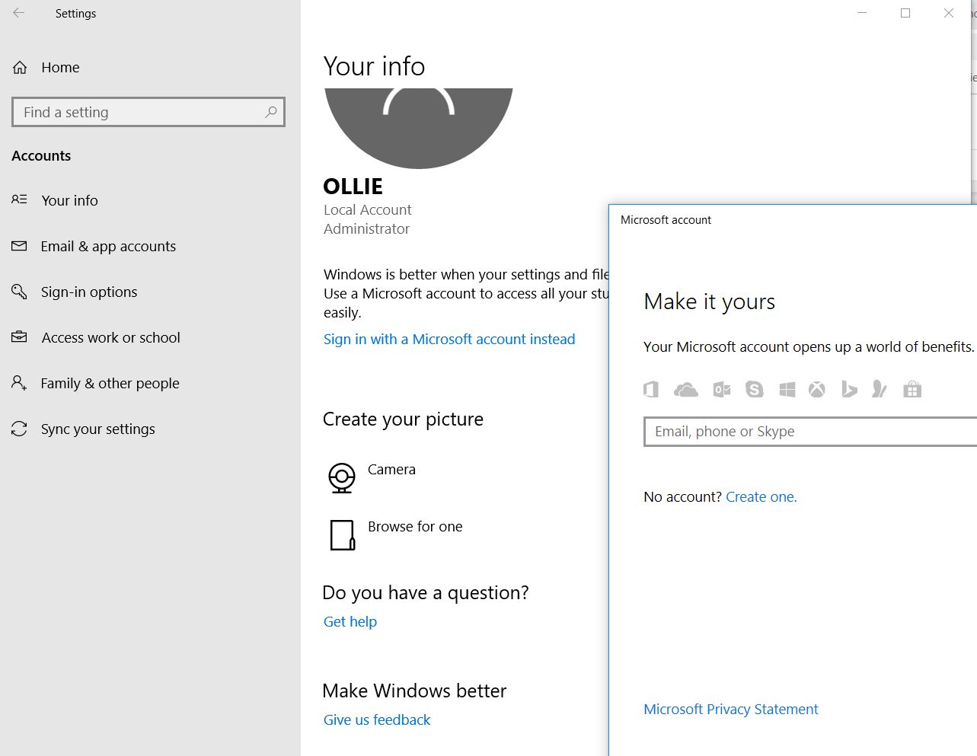Click the profile picture avatar
Screen dimensions: 977x756
pos(419,128)
